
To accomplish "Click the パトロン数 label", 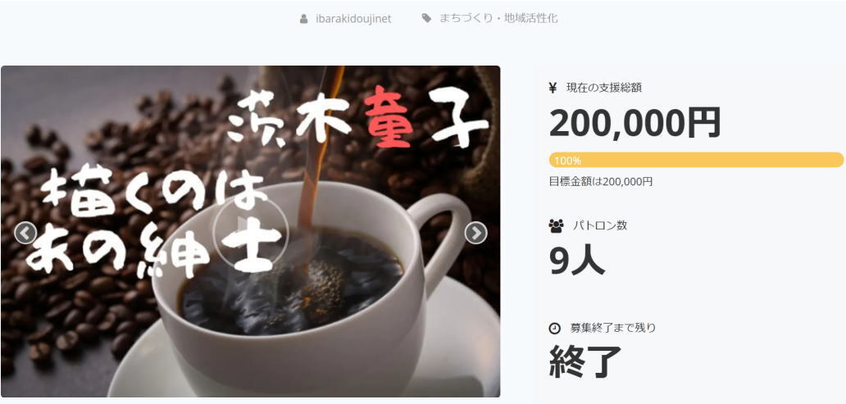I will point(600,225).
